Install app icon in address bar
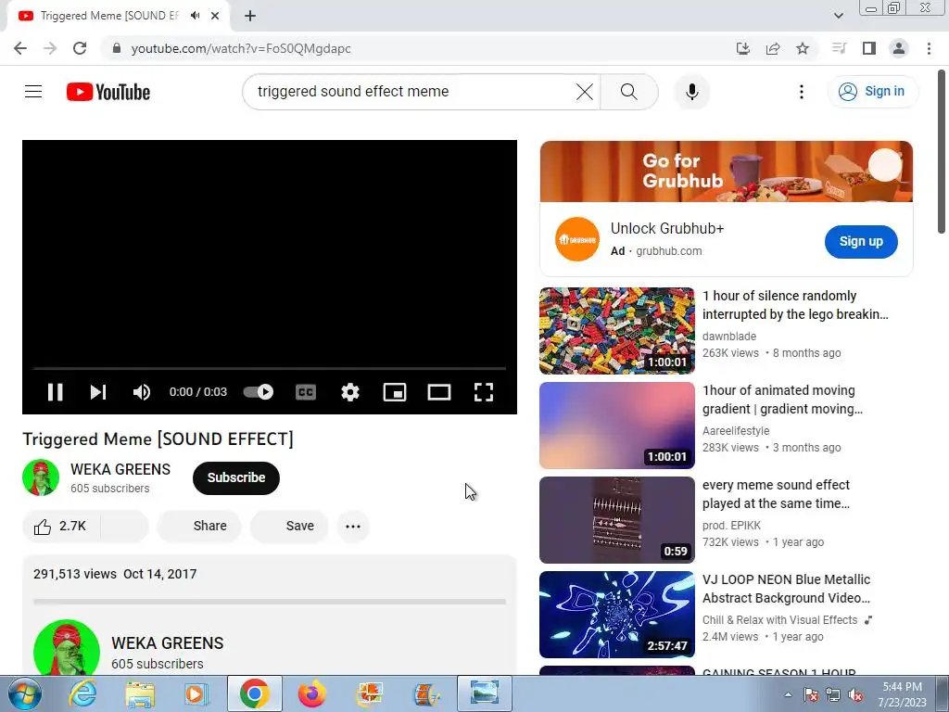The width and height of the screenshot is (949, 712). pos(743,48)
